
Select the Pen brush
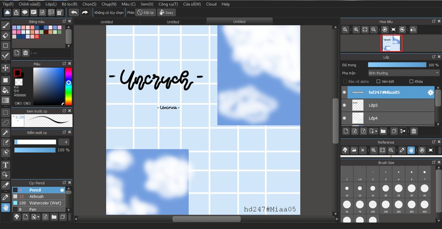[38, 209]
